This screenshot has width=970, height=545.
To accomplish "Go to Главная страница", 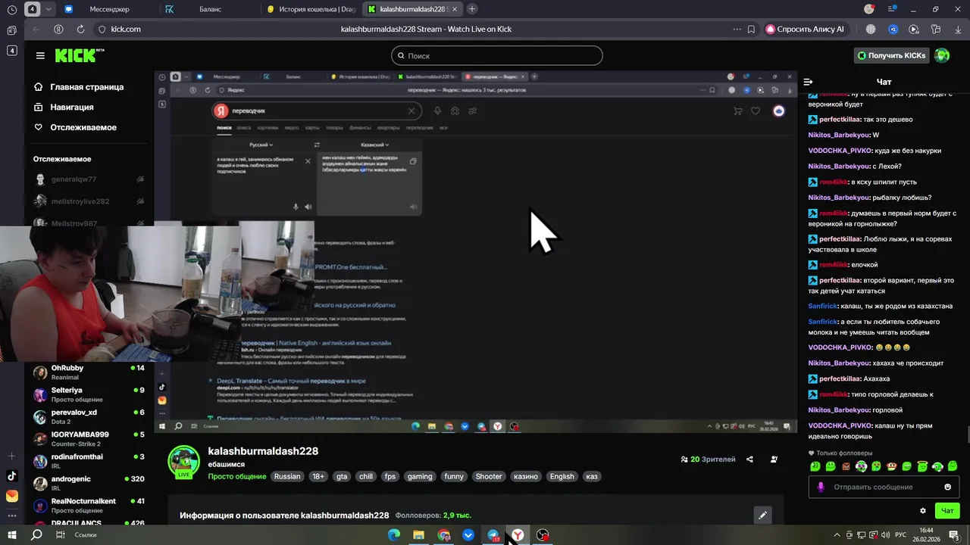I will coord(79,87).
